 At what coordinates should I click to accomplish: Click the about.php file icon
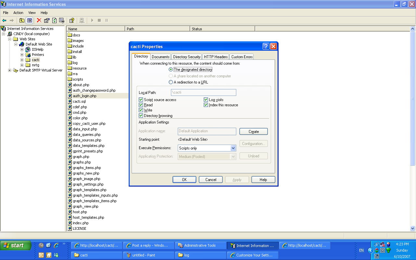[70, 85]
